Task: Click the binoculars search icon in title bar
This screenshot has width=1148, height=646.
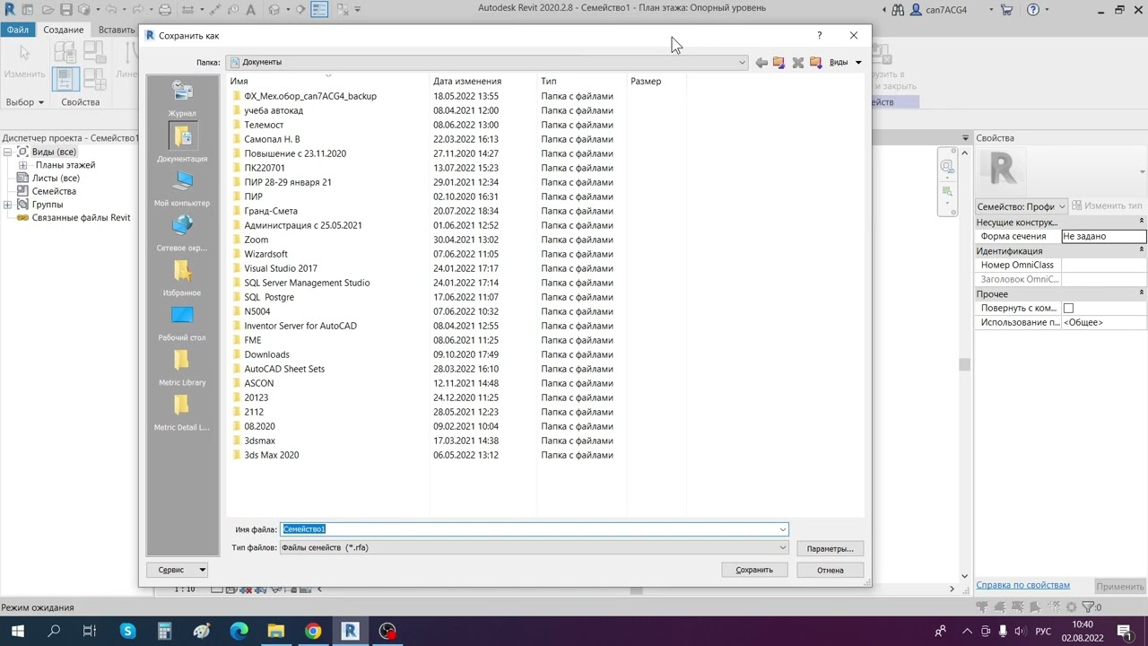Action: click(x=899, y=10)
